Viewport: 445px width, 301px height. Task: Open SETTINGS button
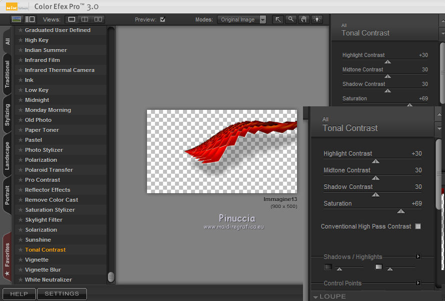pyautogui.click(x=62, y=294)
